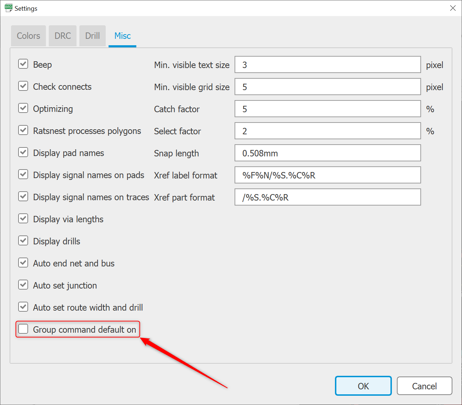Toggle Auto set junction option

pyautogui.click(x=23, y=285)
